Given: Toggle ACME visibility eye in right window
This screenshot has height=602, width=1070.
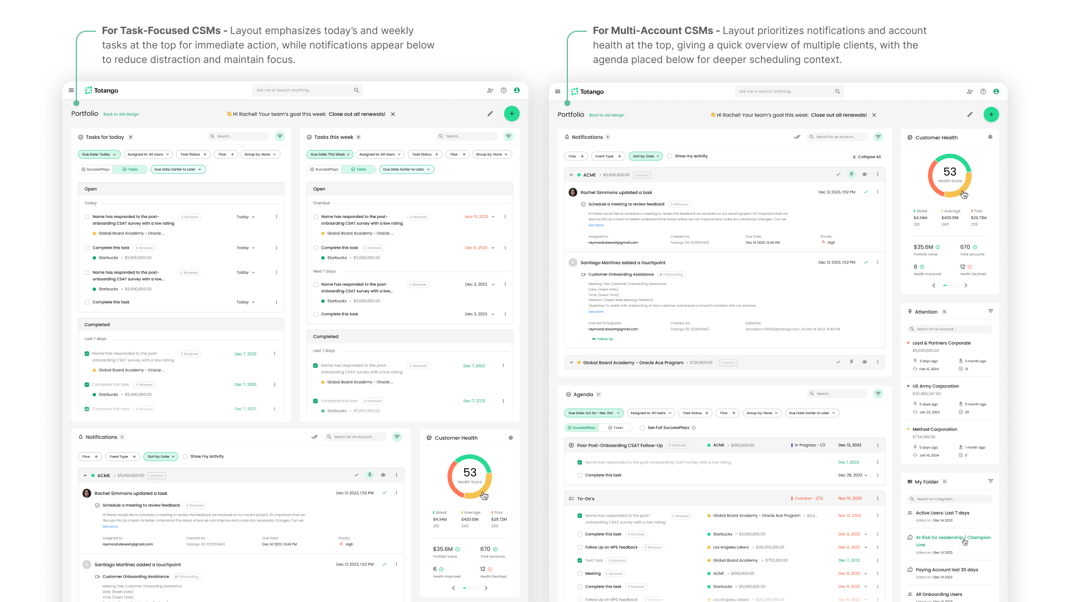Looking at the screenshot, I should pos(865,174).
